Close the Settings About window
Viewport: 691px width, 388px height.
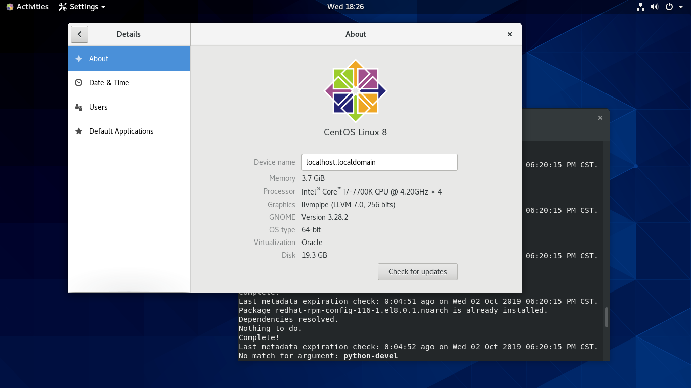(x=510, y=34)
